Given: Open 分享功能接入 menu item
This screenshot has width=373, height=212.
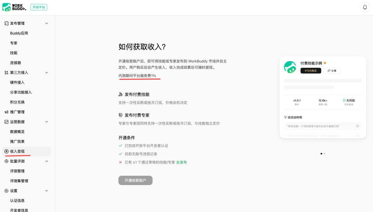Looking at the screenshot, I should coord(21,92).
